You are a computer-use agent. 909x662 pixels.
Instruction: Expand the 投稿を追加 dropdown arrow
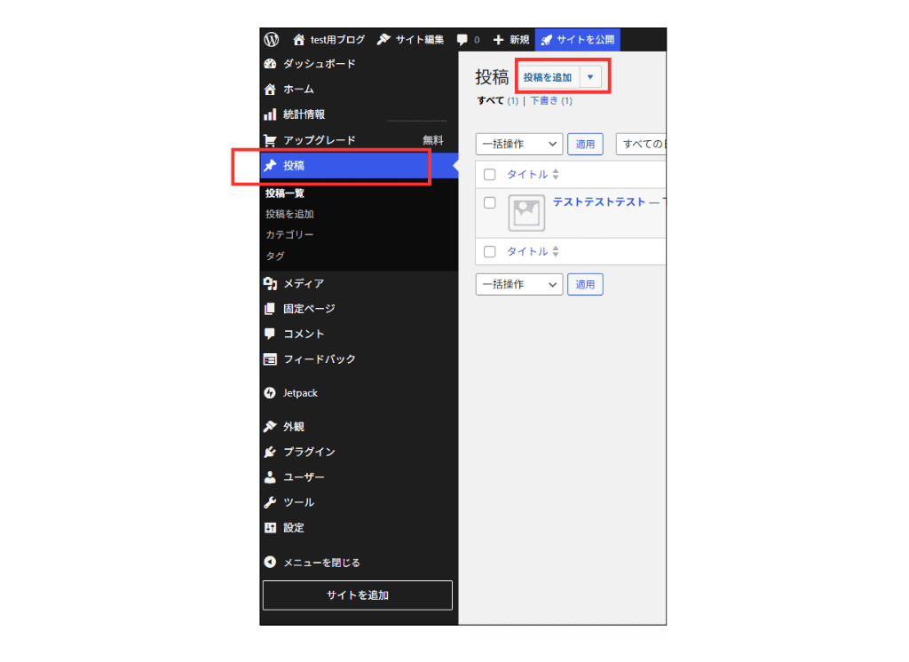(590, 77)
